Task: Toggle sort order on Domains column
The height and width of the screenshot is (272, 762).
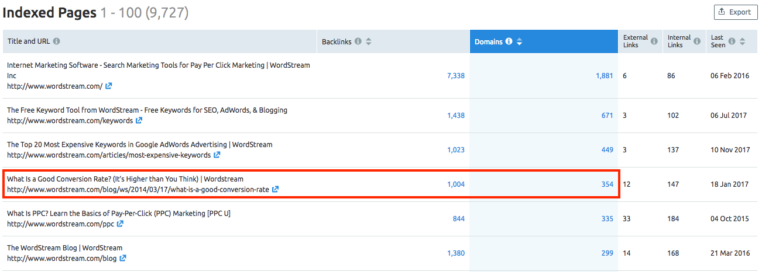Action: tap(519, 41)
